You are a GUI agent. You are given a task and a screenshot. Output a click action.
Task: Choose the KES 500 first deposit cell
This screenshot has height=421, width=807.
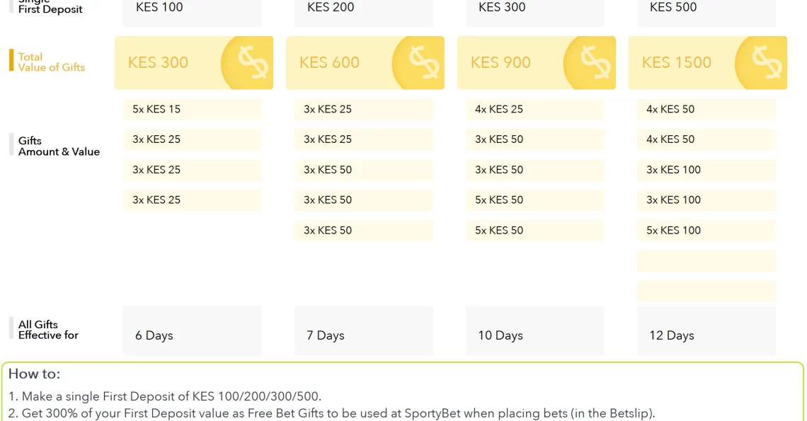[x=706, y=12]
